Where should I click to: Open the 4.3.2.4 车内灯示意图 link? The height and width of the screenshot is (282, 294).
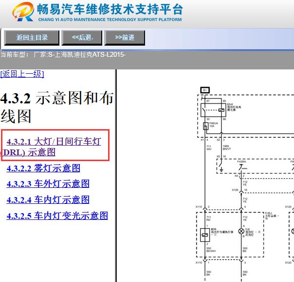(x=48, y=199)
